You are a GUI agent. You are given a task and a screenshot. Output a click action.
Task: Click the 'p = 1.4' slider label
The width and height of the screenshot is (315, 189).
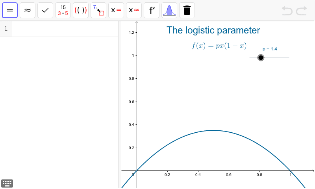pyautogui.click(x=270, y=49)
